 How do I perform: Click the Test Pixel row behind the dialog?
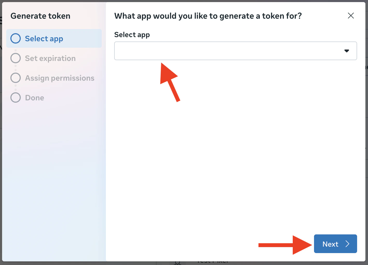point(212,262)
